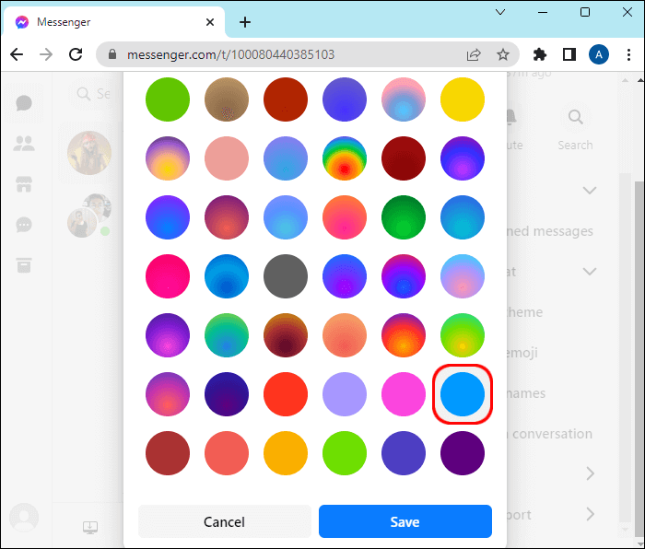The width and height of the screenshot is (645, 549).
Task: Pick the selected solid blue swatch
Action: point(463,394)
